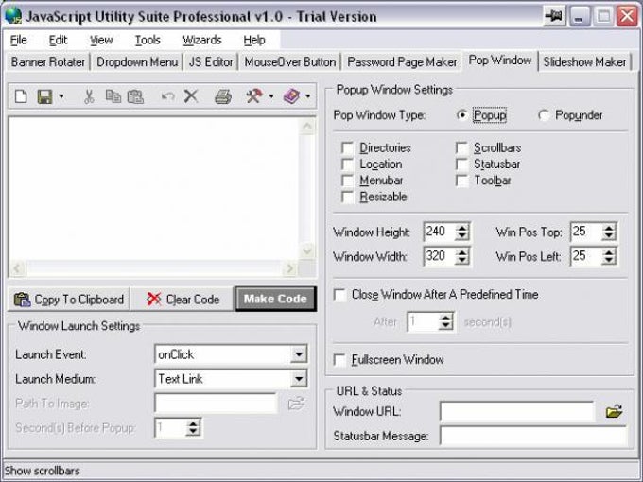
Task: Open the View menu
Action: [101, 40]
